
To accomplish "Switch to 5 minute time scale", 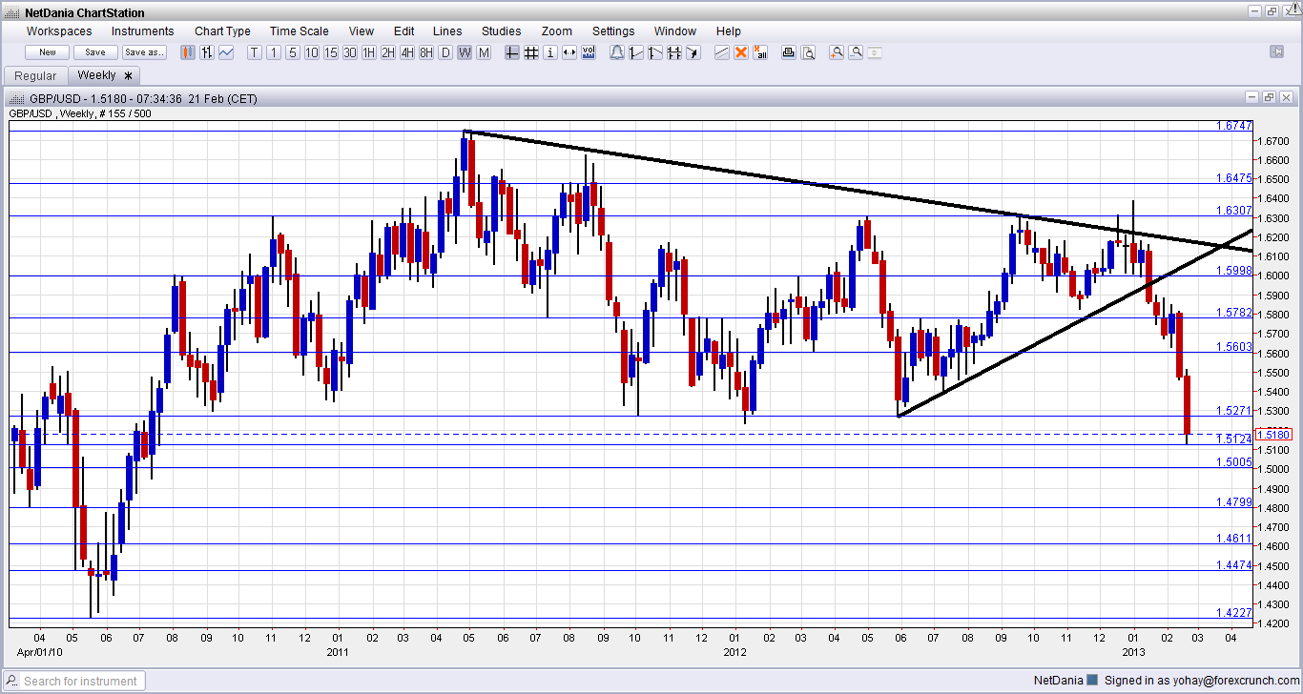I will (293, 52).
